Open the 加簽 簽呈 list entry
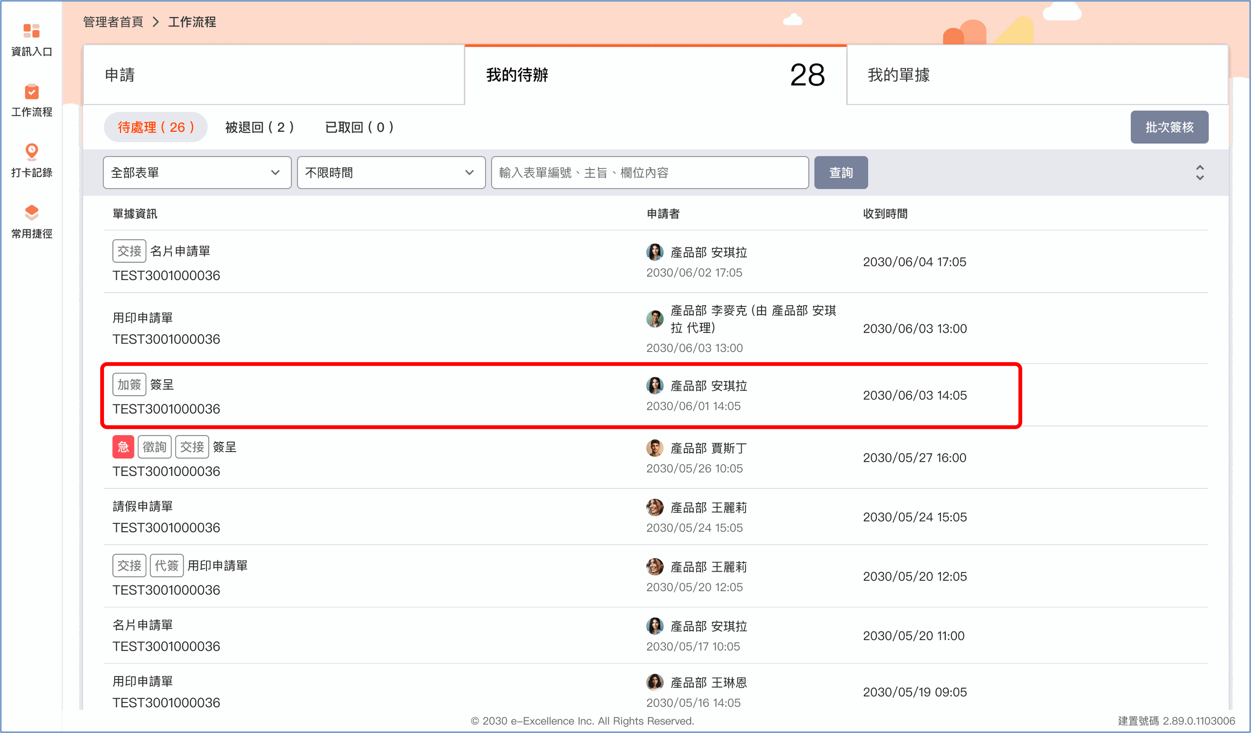 (561, 395)
